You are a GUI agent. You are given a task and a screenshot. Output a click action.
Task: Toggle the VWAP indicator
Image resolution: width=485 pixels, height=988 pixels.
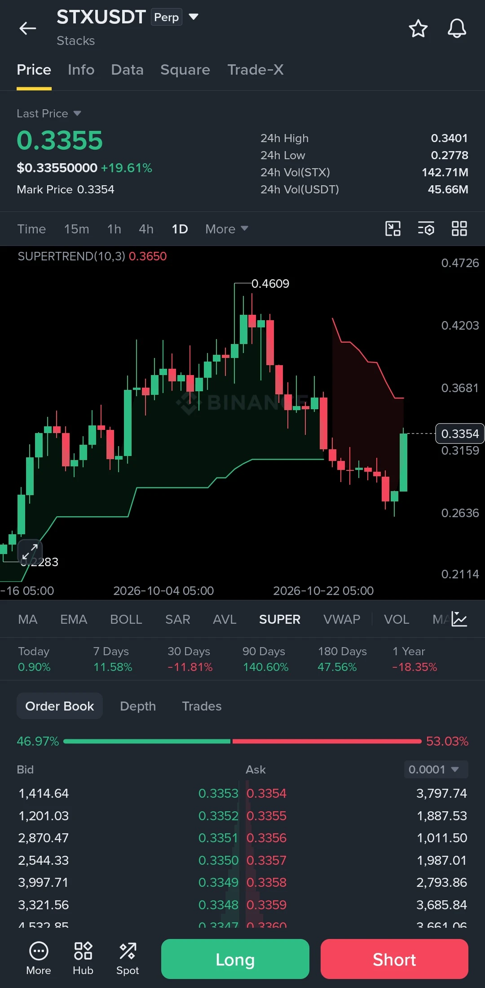pyautogui.click(x=342, y=619)
